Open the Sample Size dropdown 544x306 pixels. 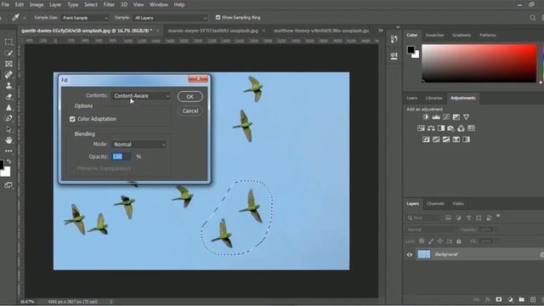[85, 18]
